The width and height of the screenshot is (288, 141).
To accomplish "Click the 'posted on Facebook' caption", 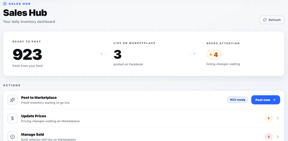I will point(128,64).
